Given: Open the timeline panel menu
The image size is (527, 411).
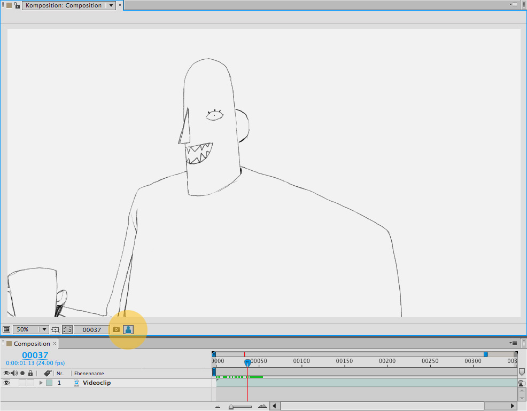Looking at the screenshot, I should point(513,343).
